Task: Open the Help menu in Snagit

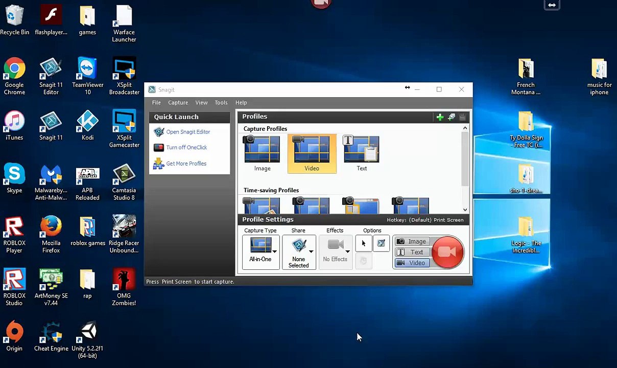Action: coord(241,103)
